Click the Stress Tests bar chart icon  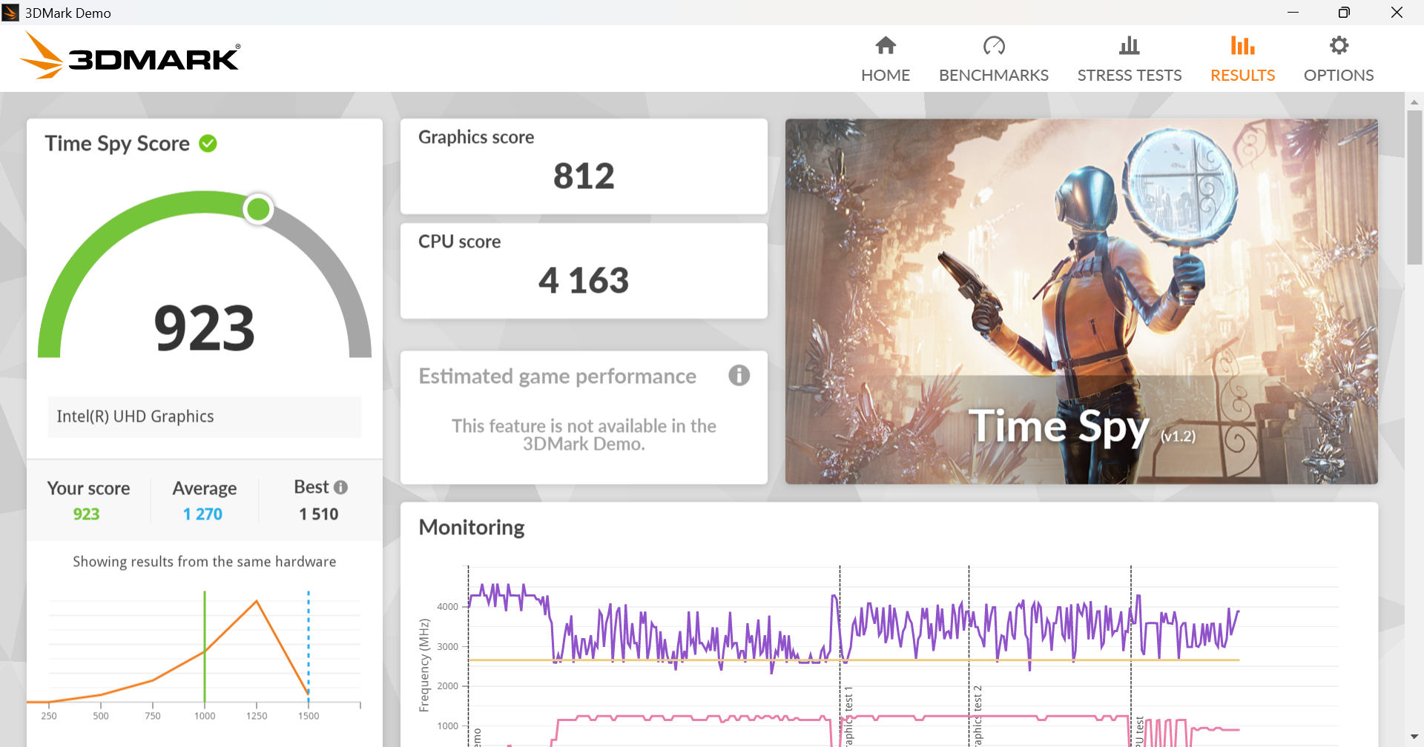(x=1130, y=46)
